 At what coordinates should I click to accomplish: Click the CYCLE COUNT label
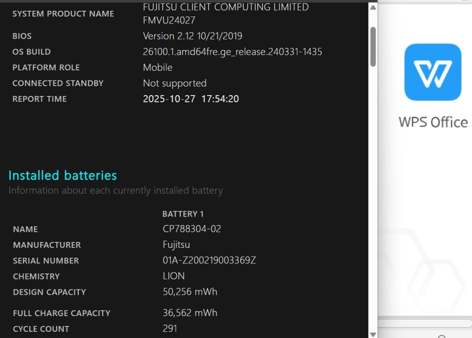point(41,329)
